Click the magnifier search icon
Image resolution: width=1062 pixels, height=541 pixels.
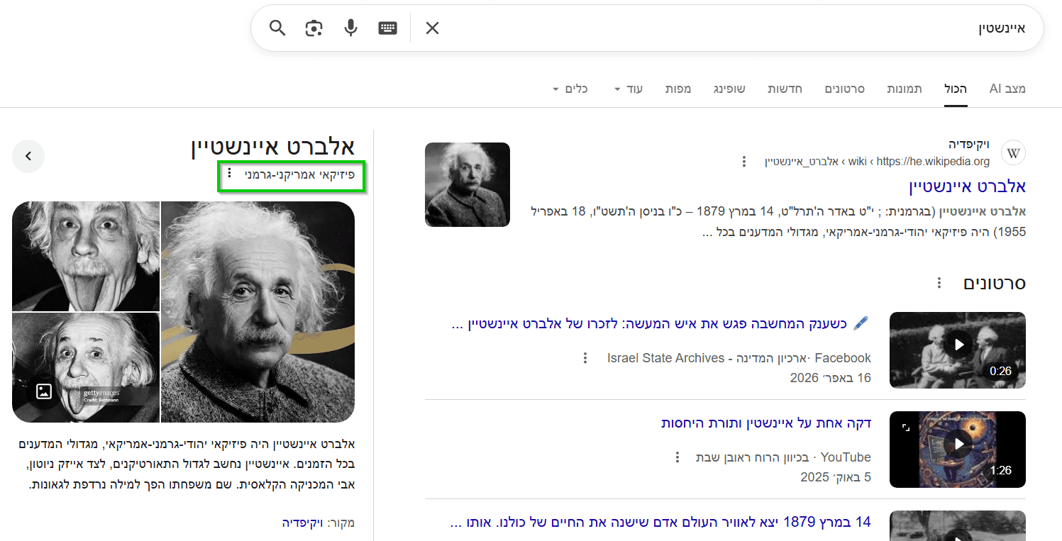(x=277, y=28)
